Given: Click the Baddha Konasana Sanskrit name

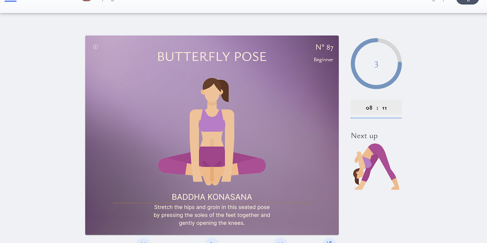Looking at the screenshot, I should (x=212, y=197).
